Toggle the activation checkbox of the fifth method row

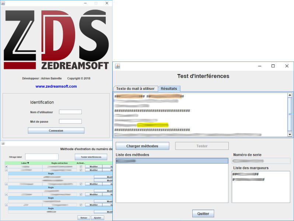pyautogui.click(x=81, y=205)
